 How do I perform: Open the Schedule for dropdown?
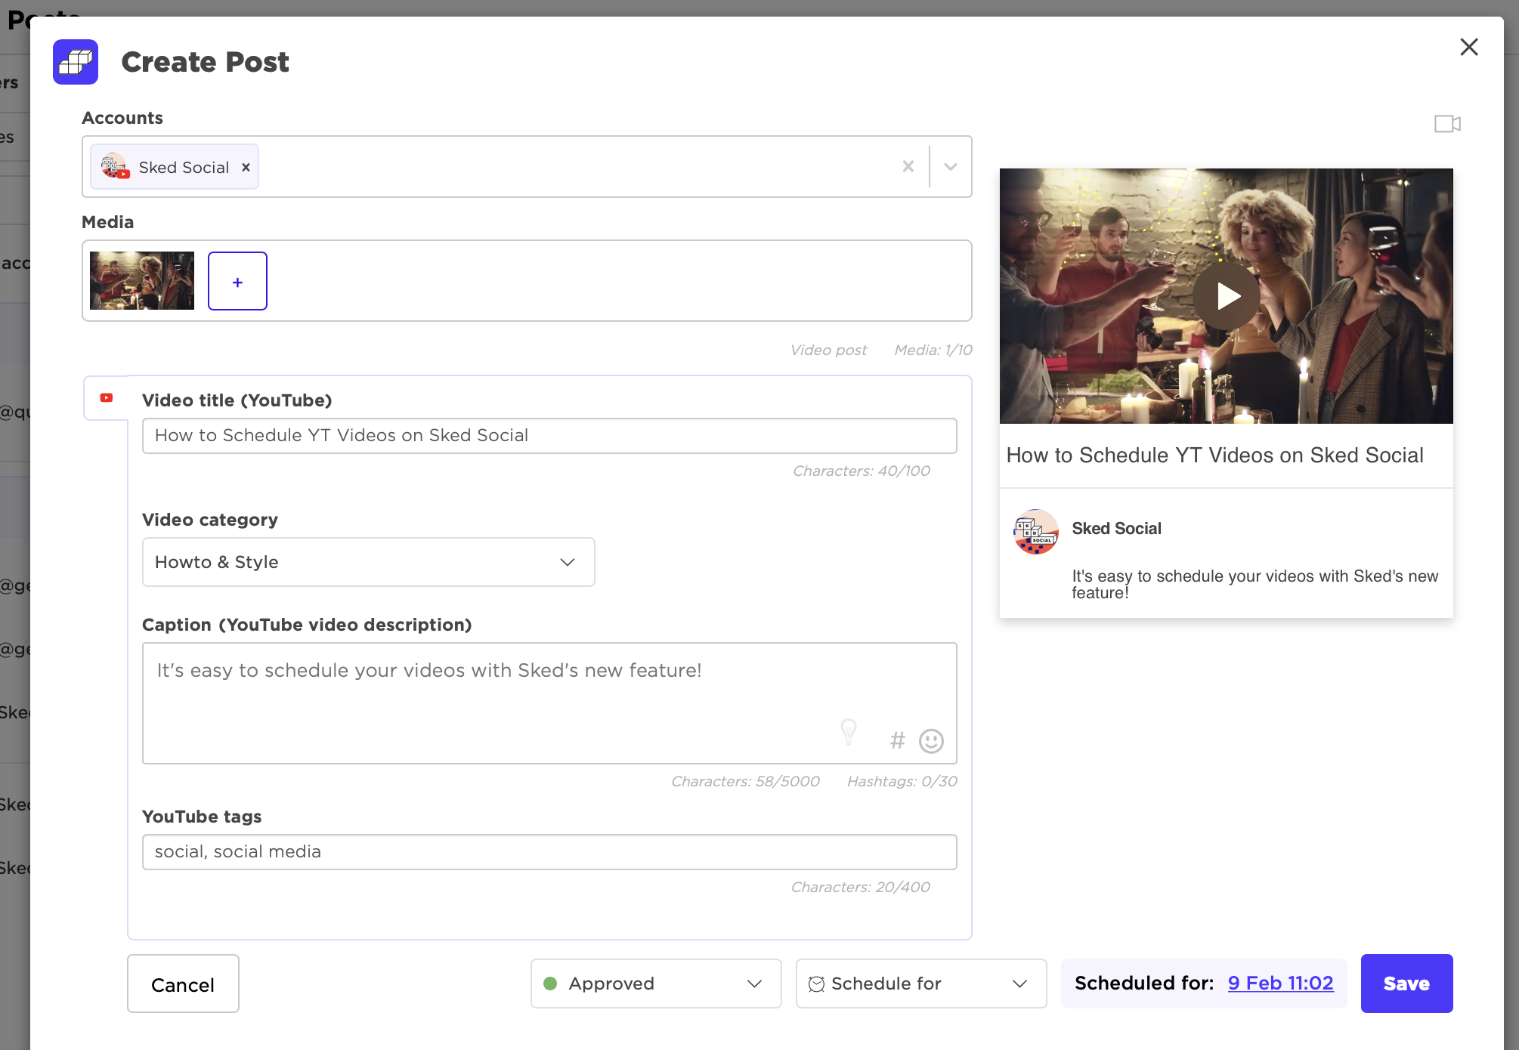point(921,984)
